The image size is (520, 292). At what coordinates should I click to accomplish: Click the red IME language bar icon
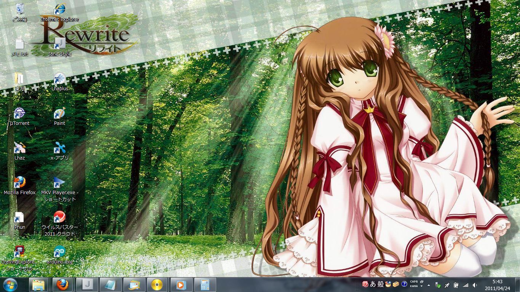[x=365, y=284]
